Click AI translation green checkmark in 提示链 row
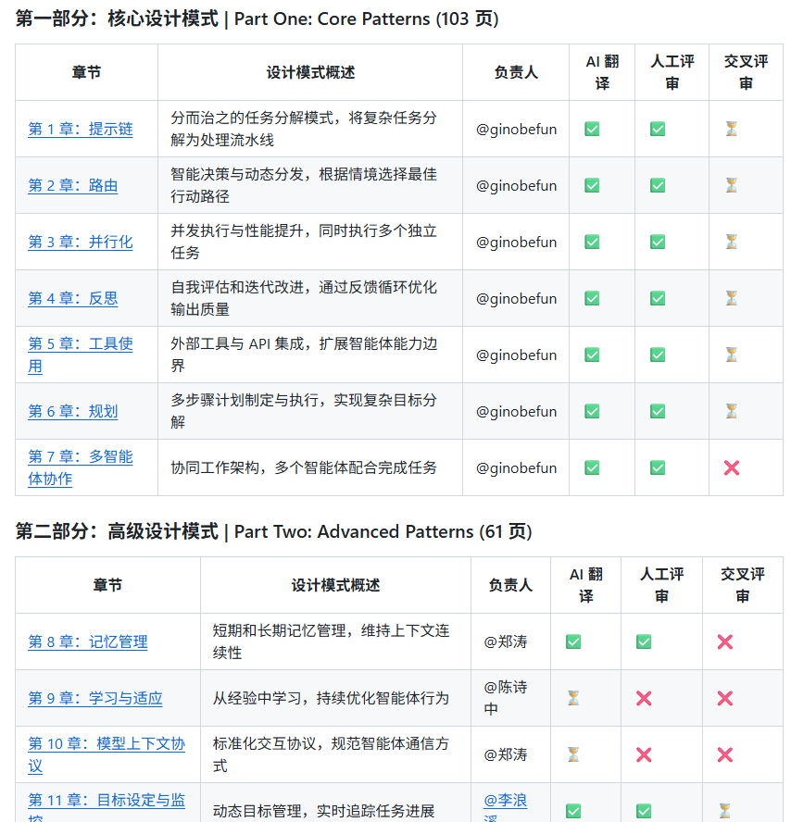Image resolution: width=791 pixels, height=822 pixels. click(x=592, y=129)
